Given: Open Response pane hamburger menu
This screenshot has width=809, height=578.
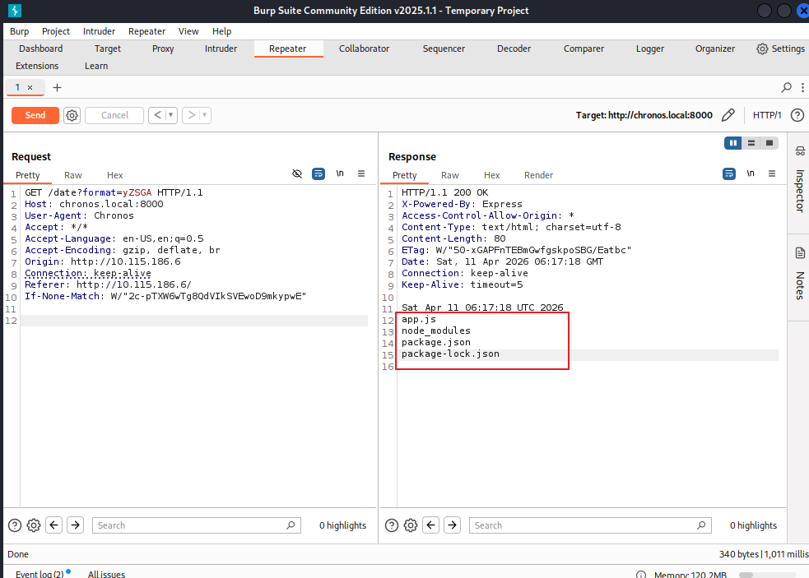Looking at the screenshot, I should (x=772, y=173).
